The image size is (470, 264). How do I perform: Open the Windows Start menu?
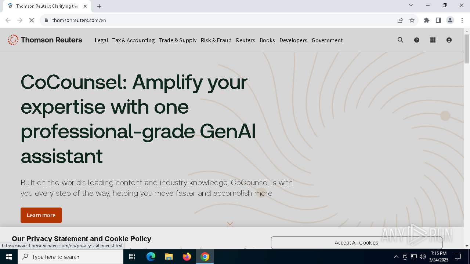tap(9, 257)
